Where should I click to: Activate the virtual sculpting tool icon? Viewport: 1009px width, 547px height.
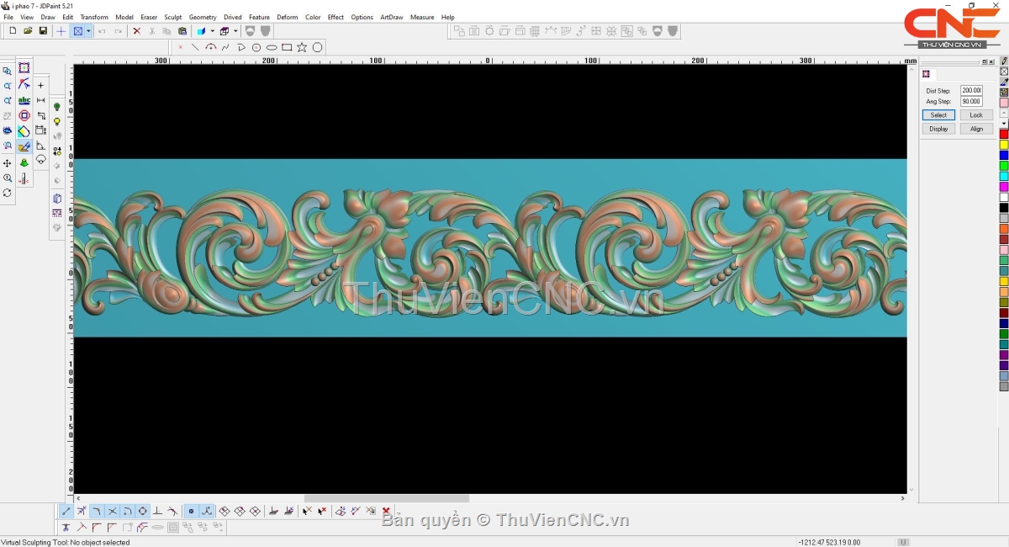[x=24, y=146]
